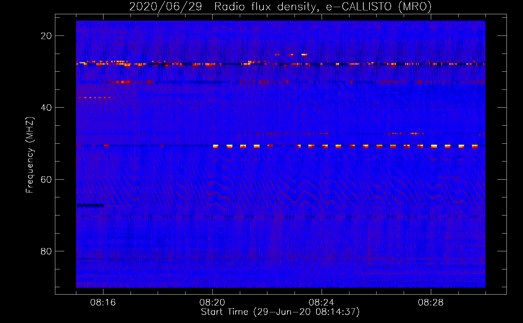This screenshot has width=523, height=323.
Task: Click the plot title '2020/06/29 Radio flux density, e-CALLISTO (MRO)'
Action: click(280, 6)
